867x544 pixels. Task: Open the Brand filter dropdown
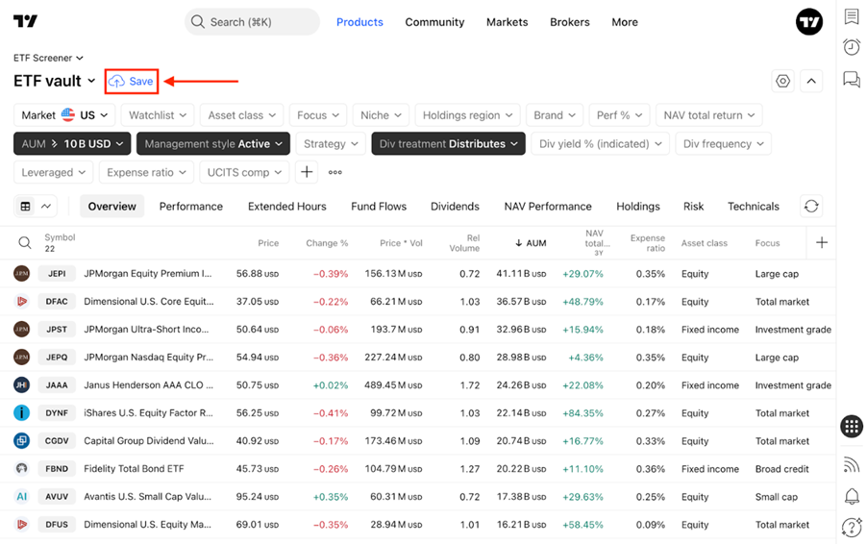click(555, 115)
